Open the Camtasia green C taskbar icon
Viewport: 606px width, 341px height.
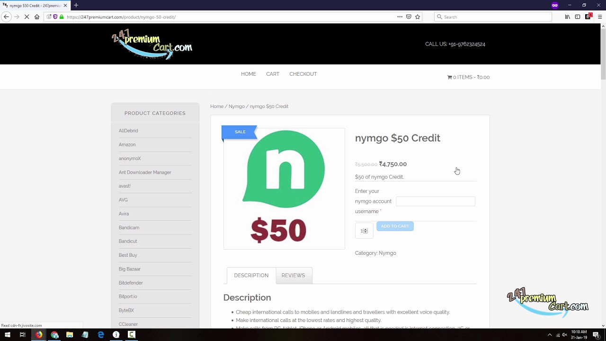point(132,335)
